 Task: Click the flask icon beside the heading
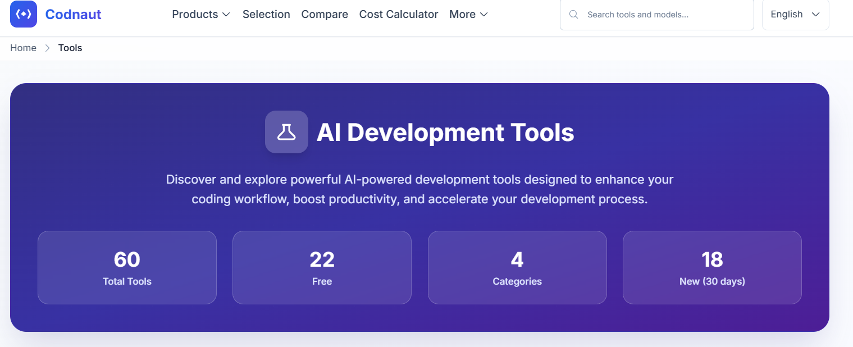[x=286, y=132]
